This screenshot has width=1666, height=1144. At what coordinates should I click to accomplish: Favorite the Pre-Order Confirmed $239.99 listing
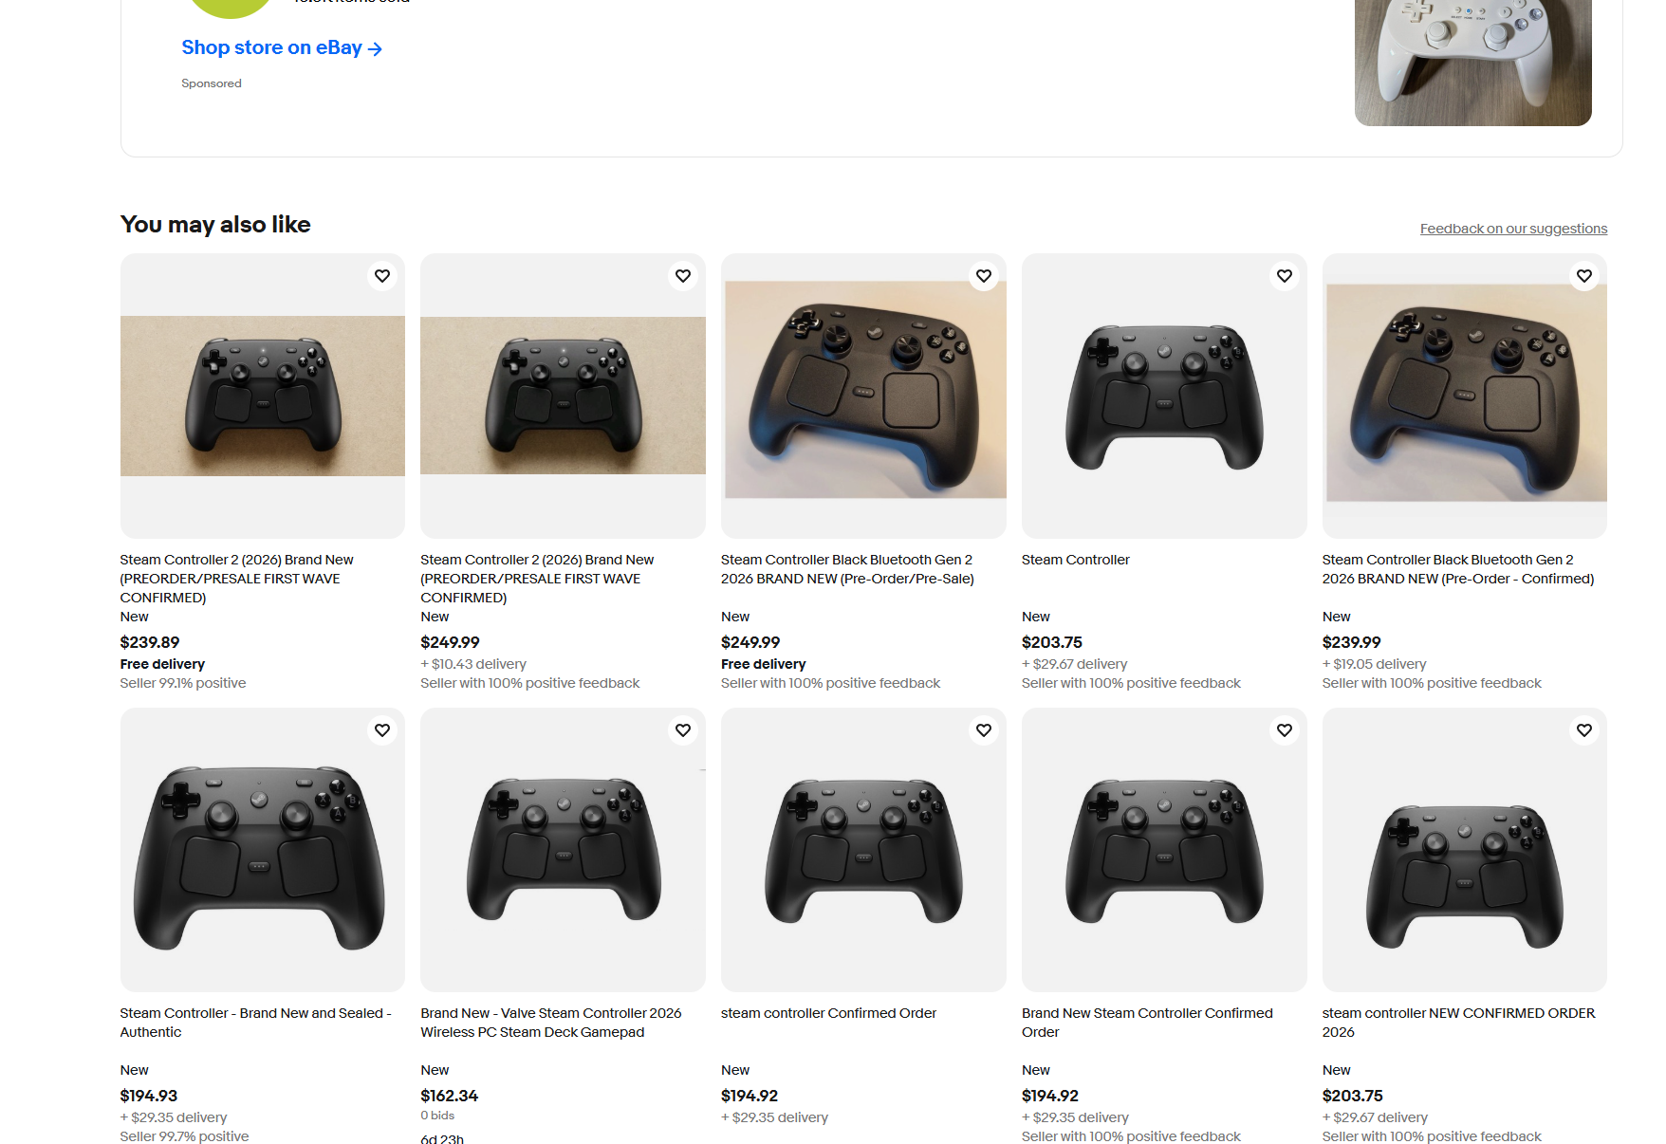(x=1584, y=276)
